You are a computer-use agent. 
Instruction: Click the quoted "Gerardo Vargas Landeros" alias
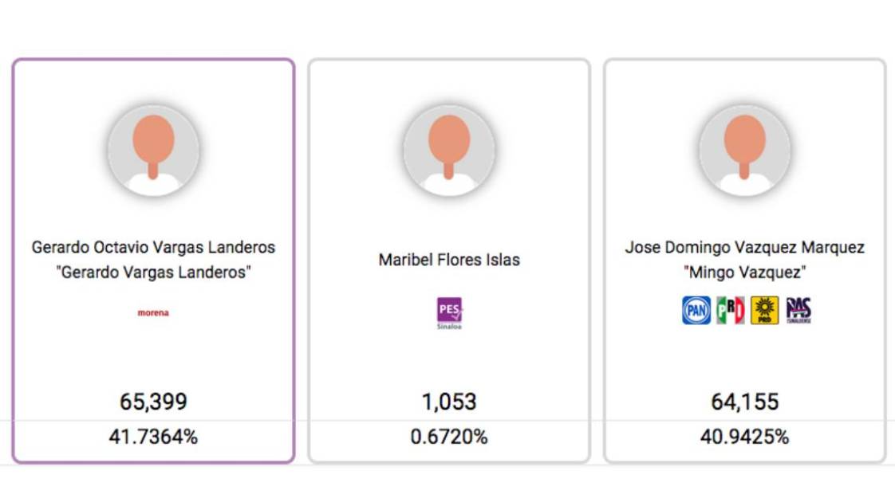click(x=153, y=273)
